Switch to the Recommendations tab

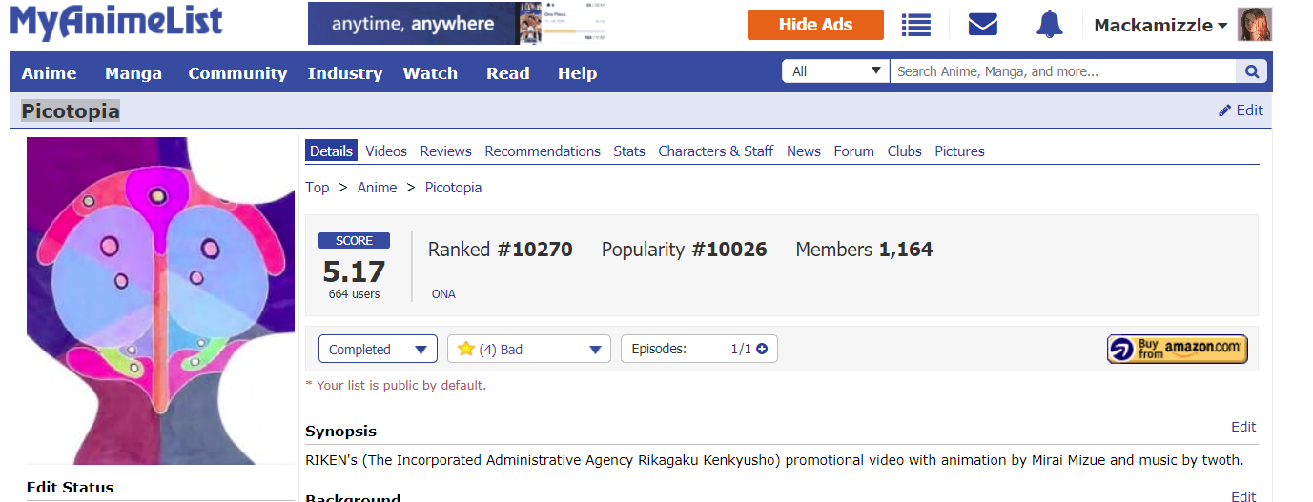tap(543, 151)
